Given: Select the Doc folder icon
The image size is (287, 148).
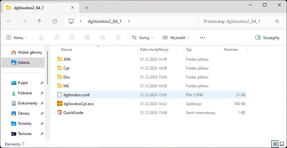Looking at the screenshot, I should [60, 77].
